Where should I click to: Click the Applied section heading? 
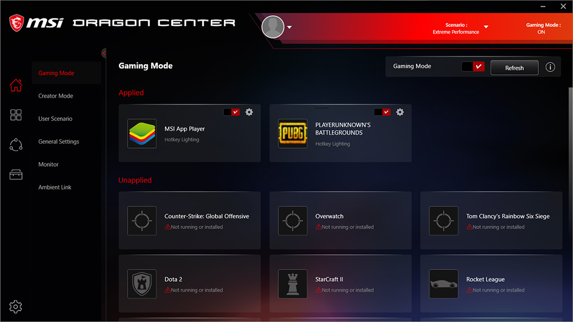[131, 93]
